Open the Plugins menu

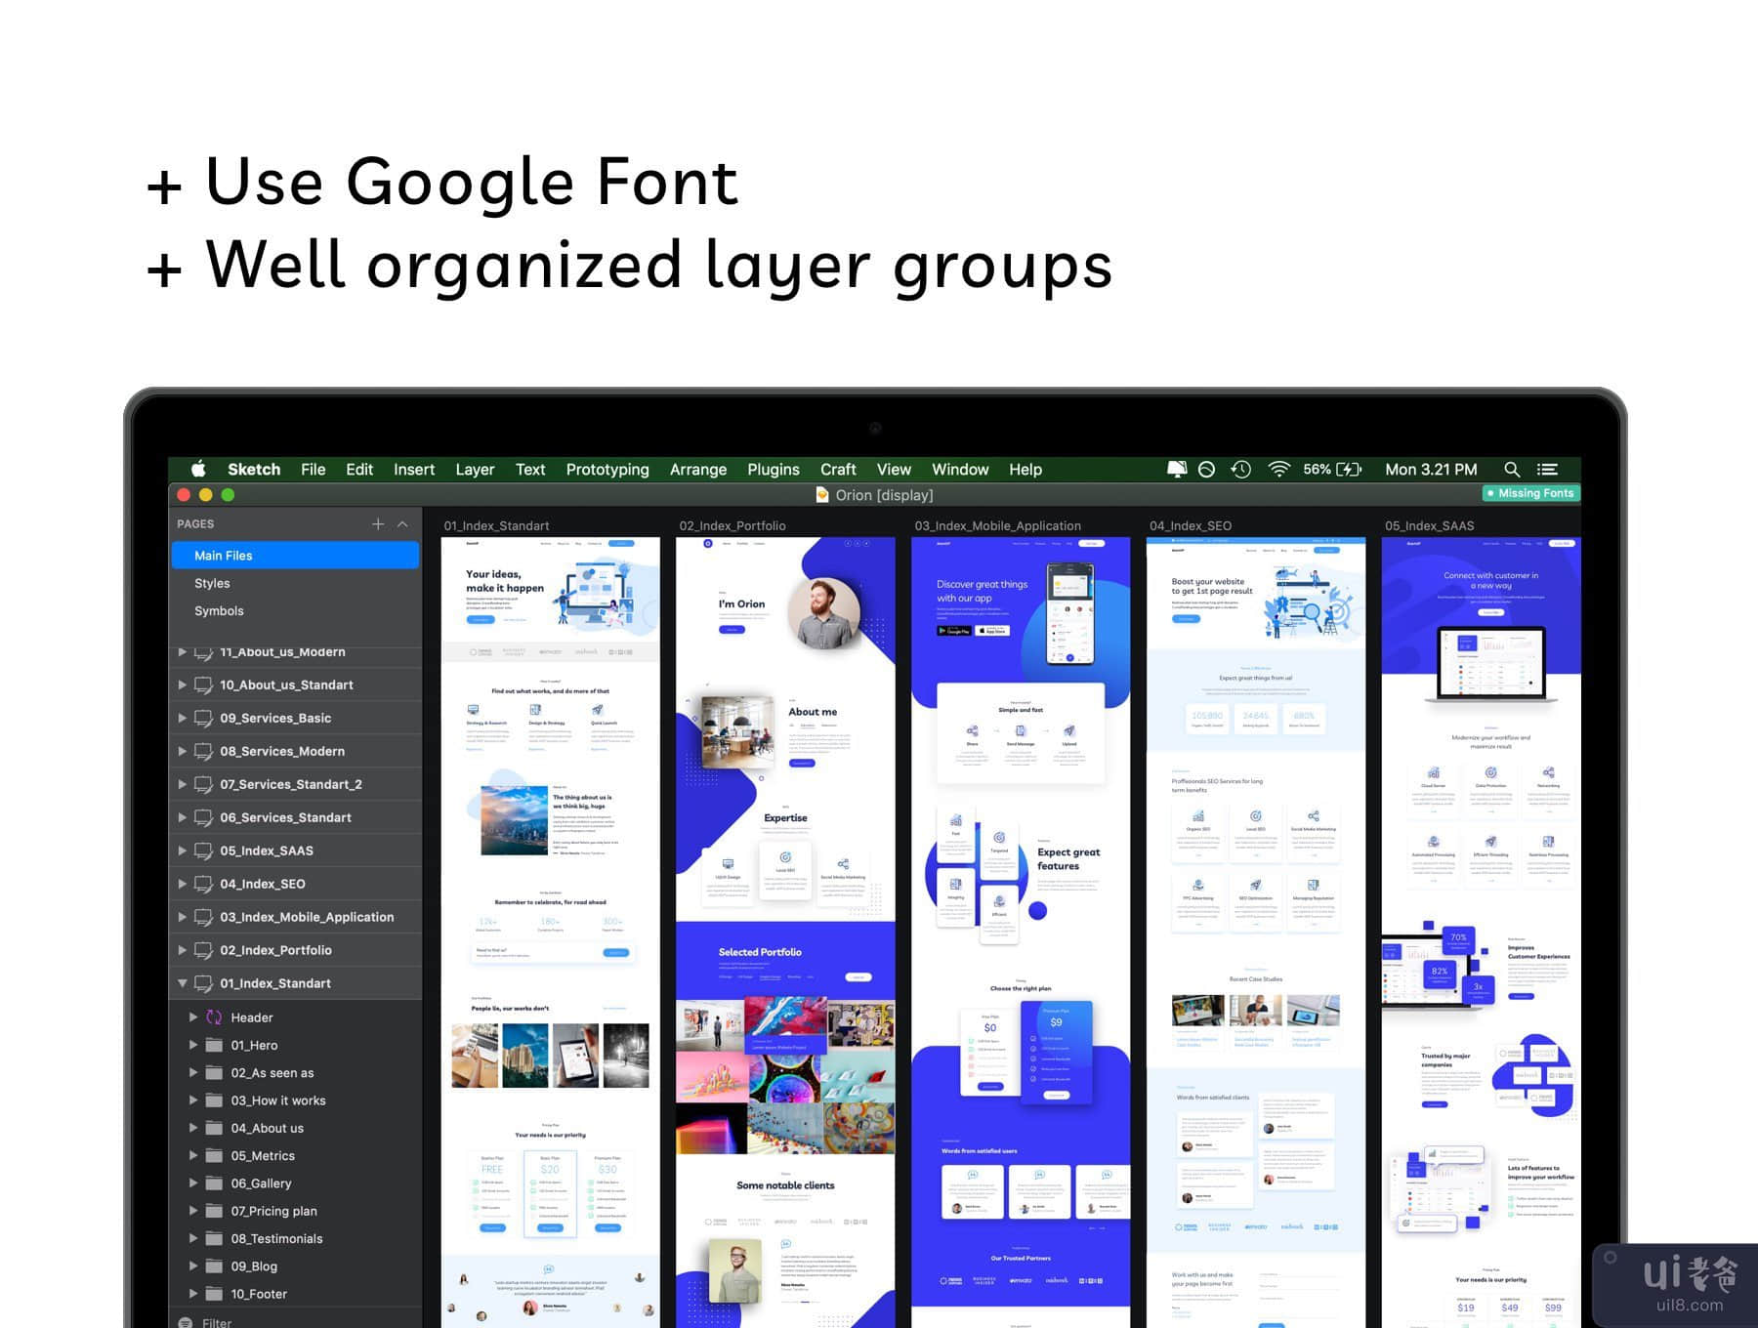click(773, 470)
